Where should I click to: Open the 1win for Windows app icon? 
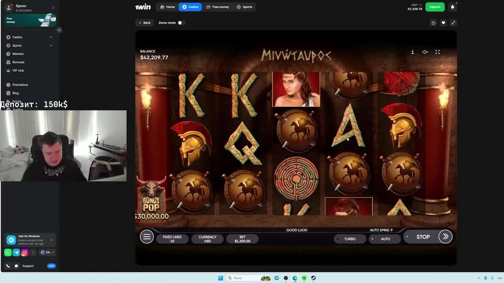pyautogui.click(x=11, y=240)
